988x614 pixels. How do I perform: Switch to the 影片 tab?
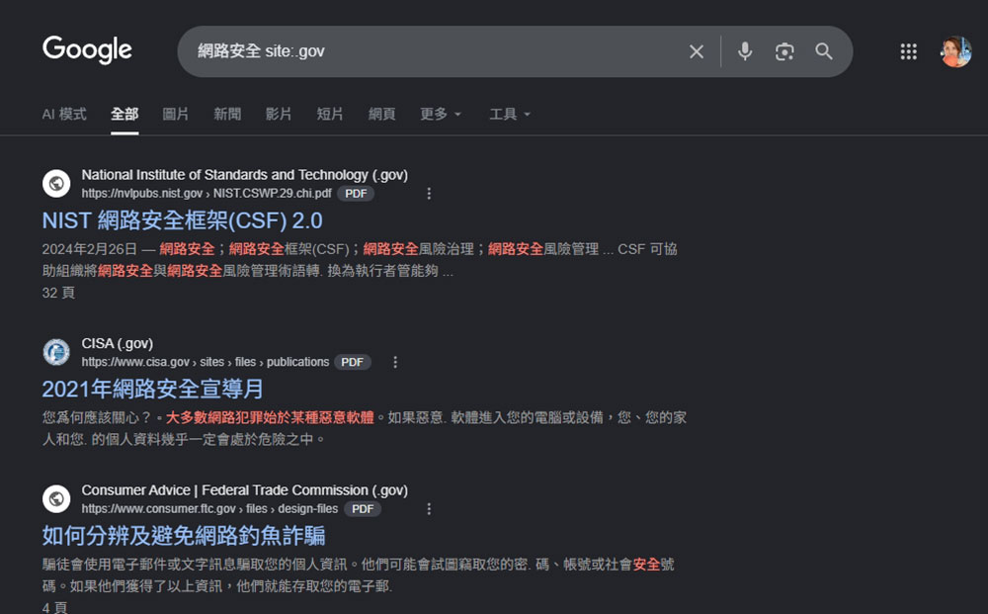tap(279, 114)
